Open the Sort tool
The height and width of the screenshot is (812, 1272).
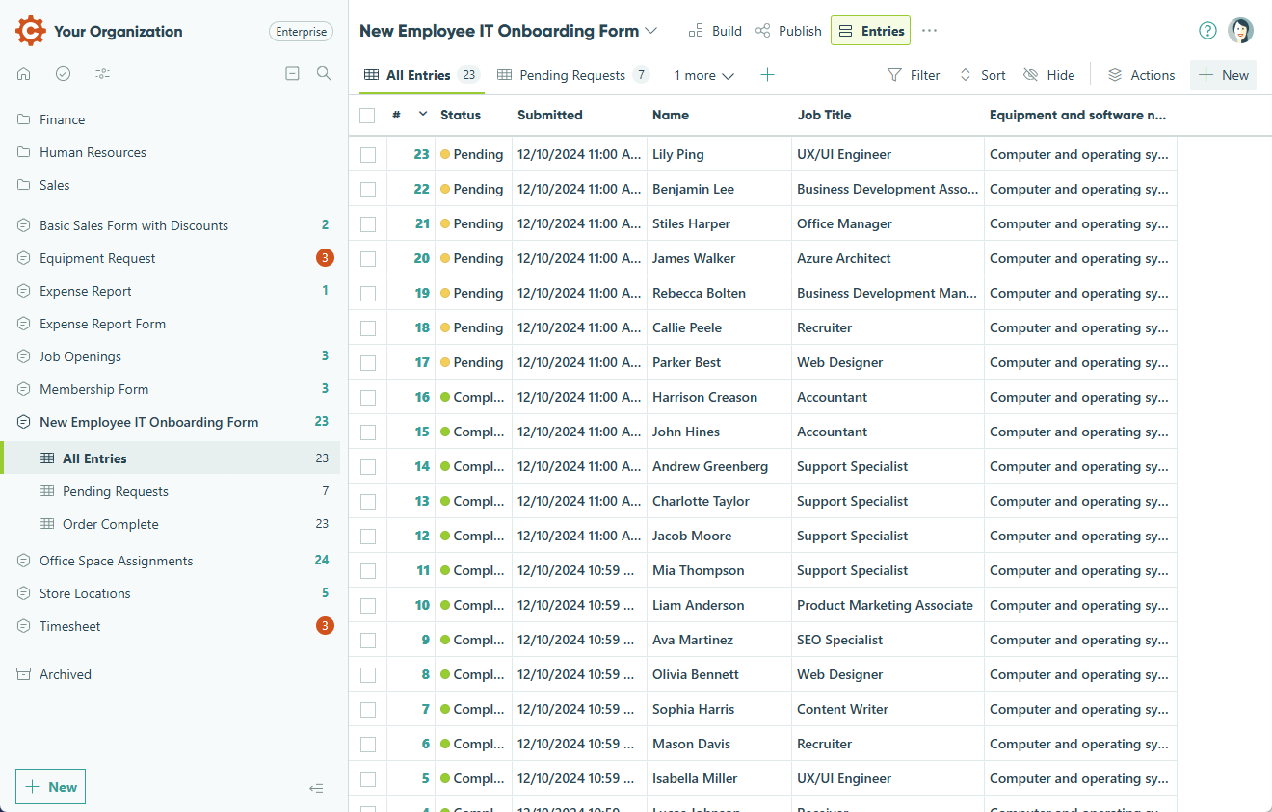(982, 75)
